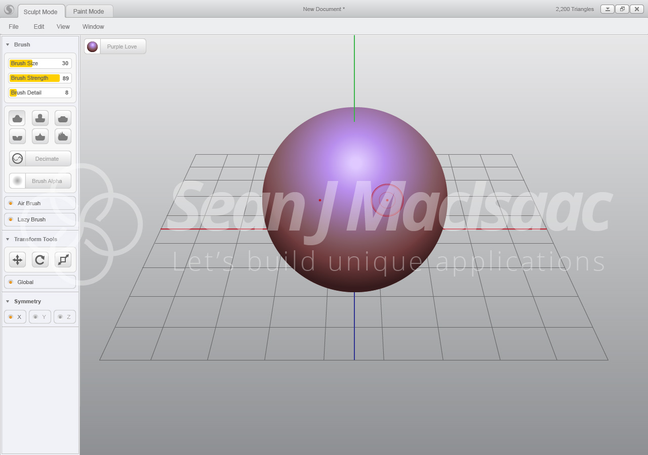Select the Scale transform tool
This screenshot has width=648, height=455.
[x=63, y=260]
